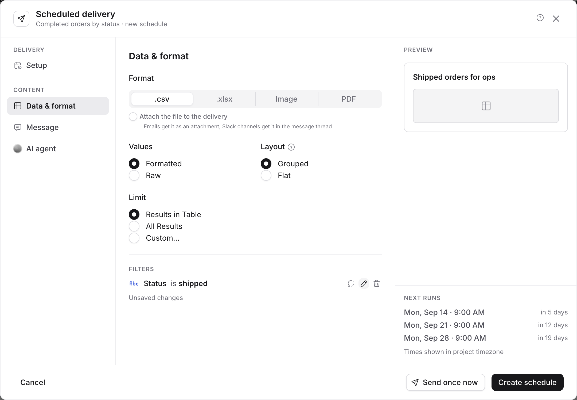Reset the Status filter with refresh icon
Viewport: 577px width, 400px height.
351,283
